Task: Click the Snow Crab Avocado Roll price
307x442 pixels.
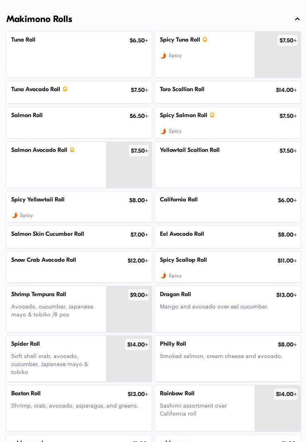Action: tap(138, 261)
